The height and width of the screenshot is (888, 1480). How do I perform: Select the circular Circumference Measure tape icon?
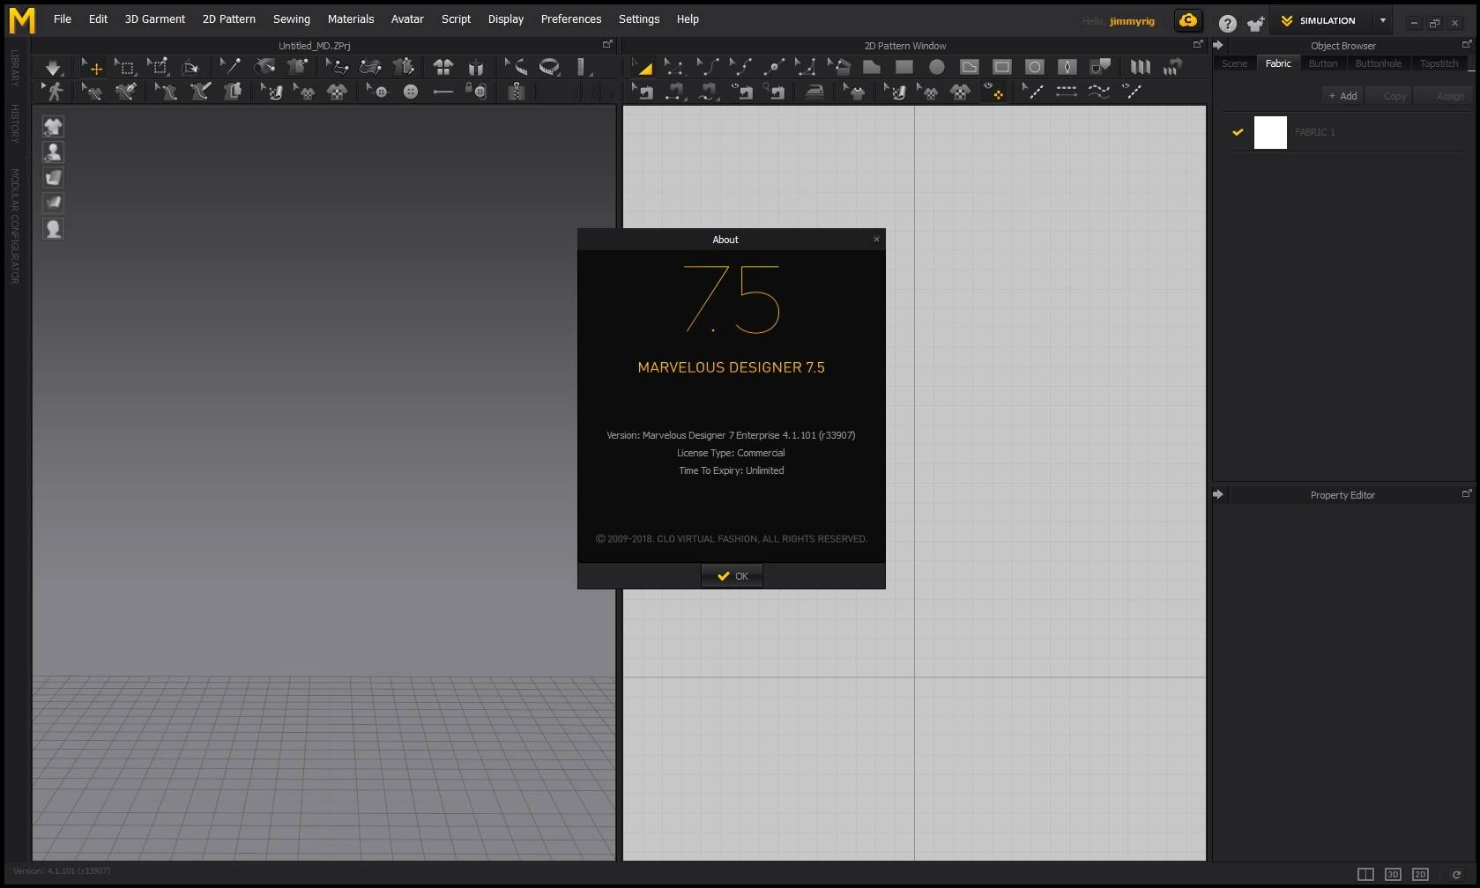pos(549,67)
